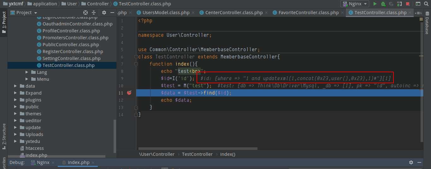Start debugging with the green bug icon
The height and width of the screenshot is (169, 431).
pyautogui.click(x=383, y=4)
